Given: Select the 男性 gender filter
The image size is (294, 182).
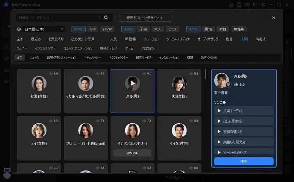Looking at the screenshot, I should pyautogui.click(x=208, y=29).
